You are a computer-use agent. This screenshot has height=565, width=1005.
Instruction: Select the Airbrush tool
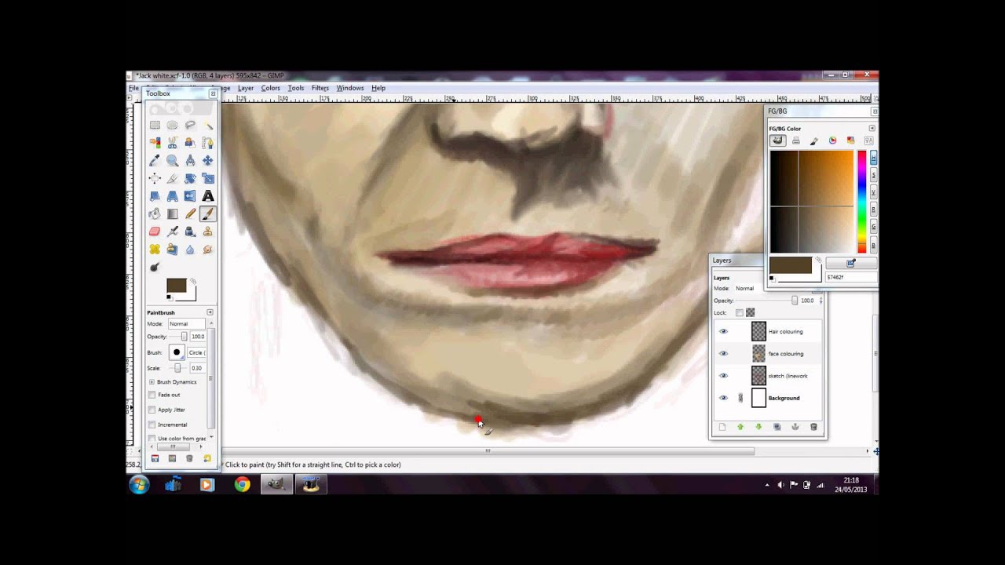tap(172, 231)
